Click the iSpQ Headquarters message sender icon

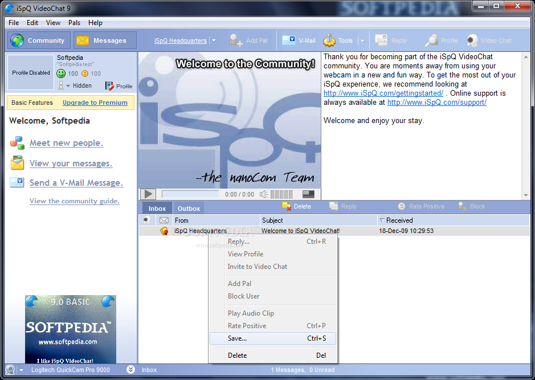click(164, 231)
